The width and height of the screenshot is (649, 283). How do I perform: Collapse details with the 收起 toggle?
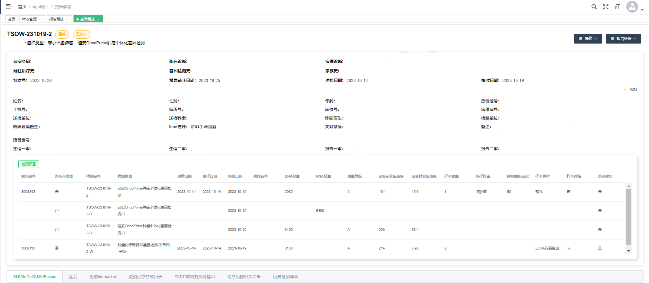(631, 90)
